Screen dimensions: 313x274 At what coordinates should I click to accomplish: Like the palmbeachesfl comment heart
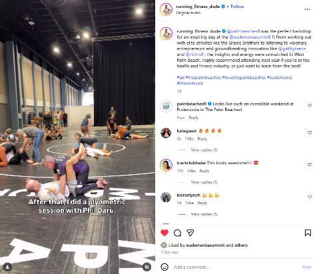[310, 106]
